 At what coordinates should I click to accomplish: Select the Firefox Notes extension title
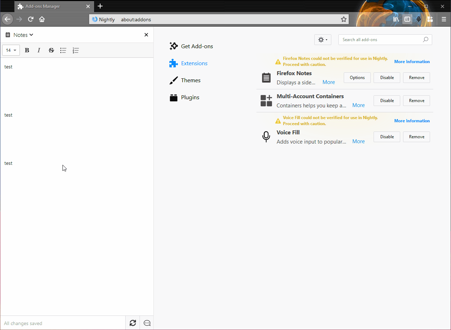pyautogui.click(x=294, y=73)
